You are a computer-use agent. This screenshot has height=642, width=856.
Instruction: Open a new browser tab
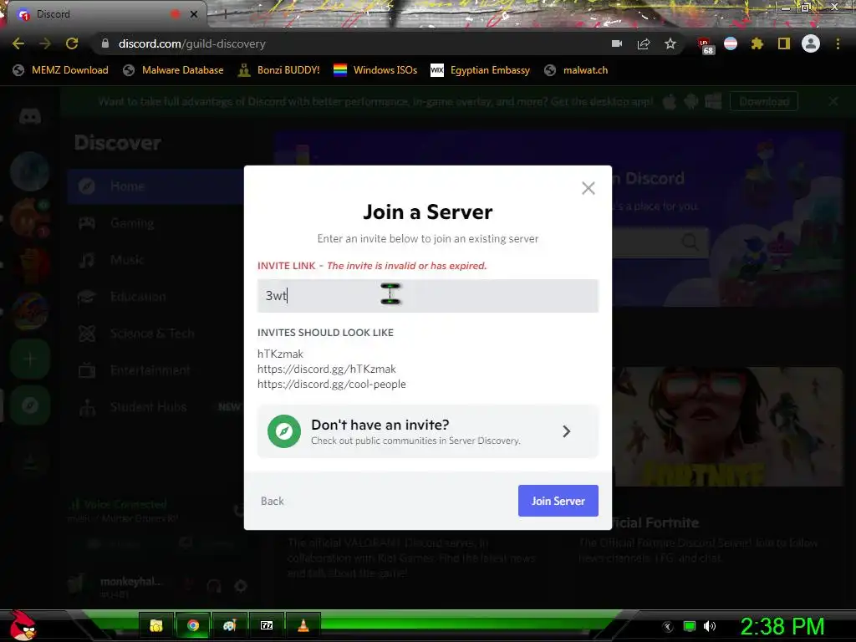226,14
